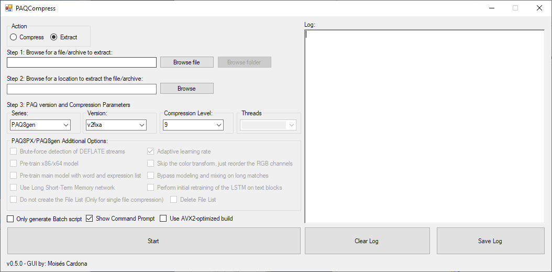Image resolution: width=552 pixels, height=272 pixels.
Task: Click the file/archive path input field
Action: tap(82, 62)
